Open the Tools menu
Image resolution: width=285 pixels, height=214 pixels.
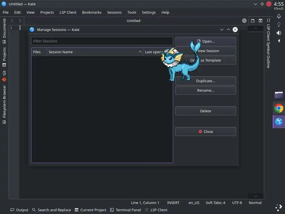click(132, 12)
